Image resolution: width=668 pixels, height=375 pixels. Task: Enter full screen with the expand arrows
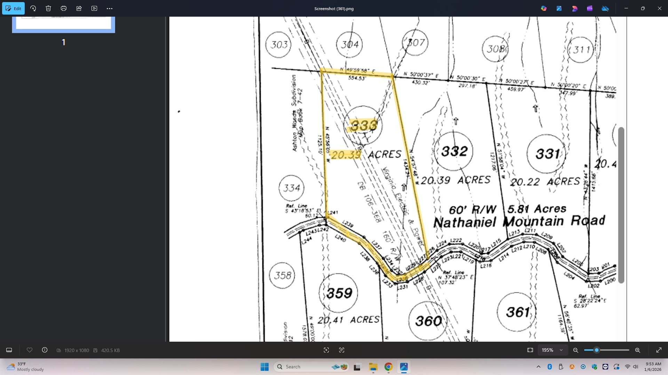click(x=659, y=350)
